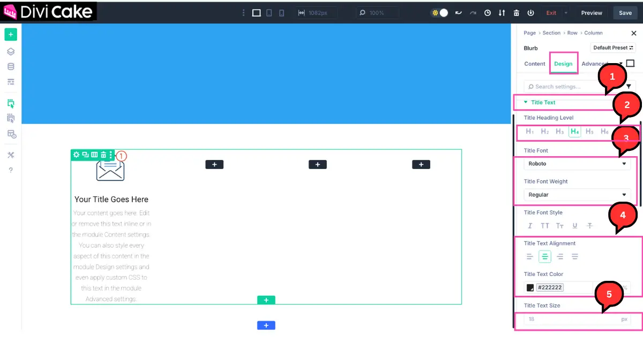Switch to the Content tab
This screenshot has width=643, height=337.
tap(534, 64)
